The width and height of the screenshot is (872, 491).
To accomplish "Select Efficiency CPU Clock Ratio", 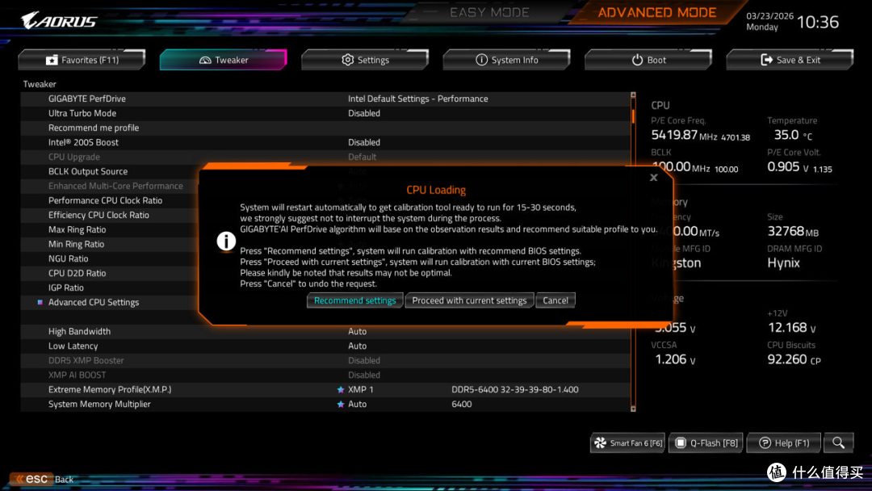I will click(x=99, y=215).
